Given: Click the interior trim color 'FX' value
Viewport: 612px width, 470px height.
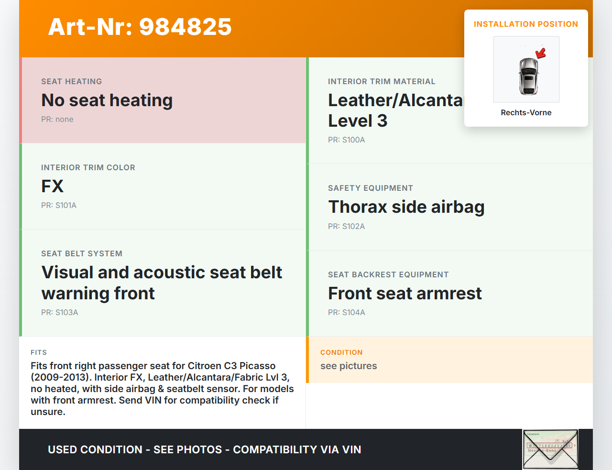Looking at the screenshot, I should (52, 186).
